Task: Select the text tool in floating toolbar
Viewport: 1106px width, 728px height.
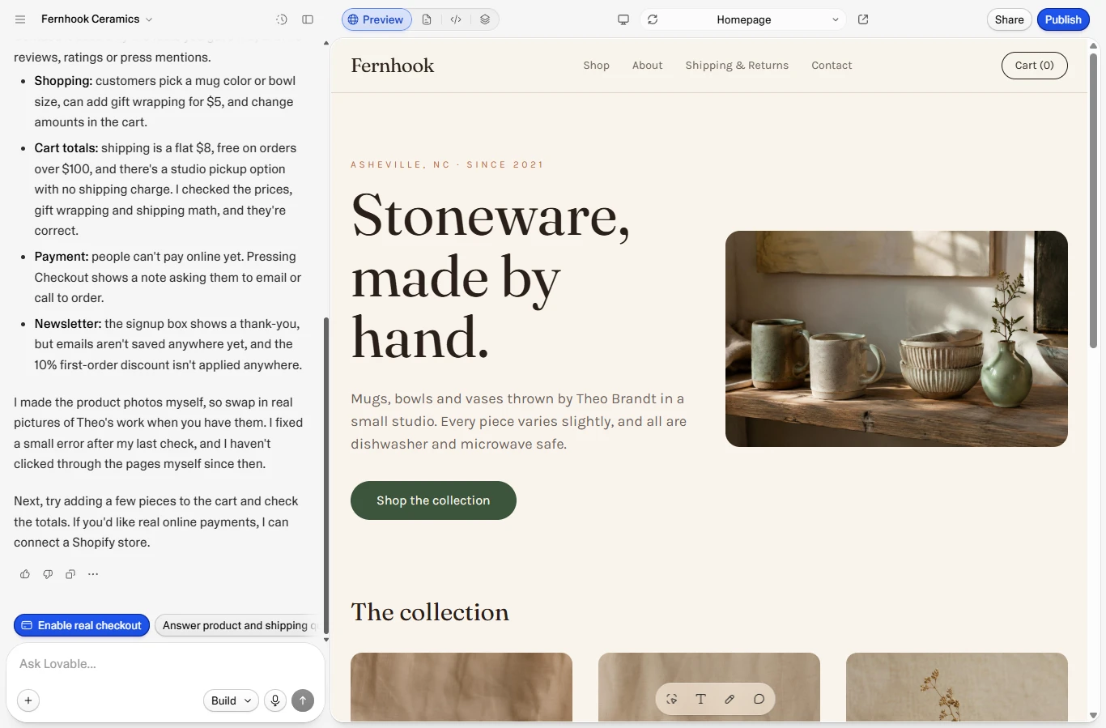Action: coord(701,699)
